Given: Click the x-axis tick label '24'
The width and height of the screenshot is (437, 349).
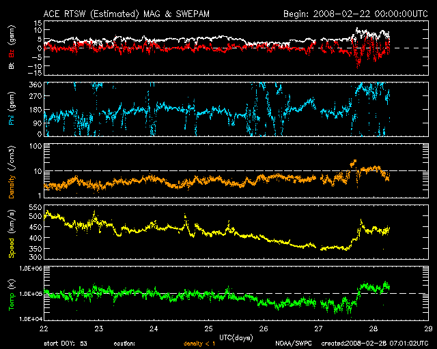Looking at the screenshot, I should (x=154, y=329).
